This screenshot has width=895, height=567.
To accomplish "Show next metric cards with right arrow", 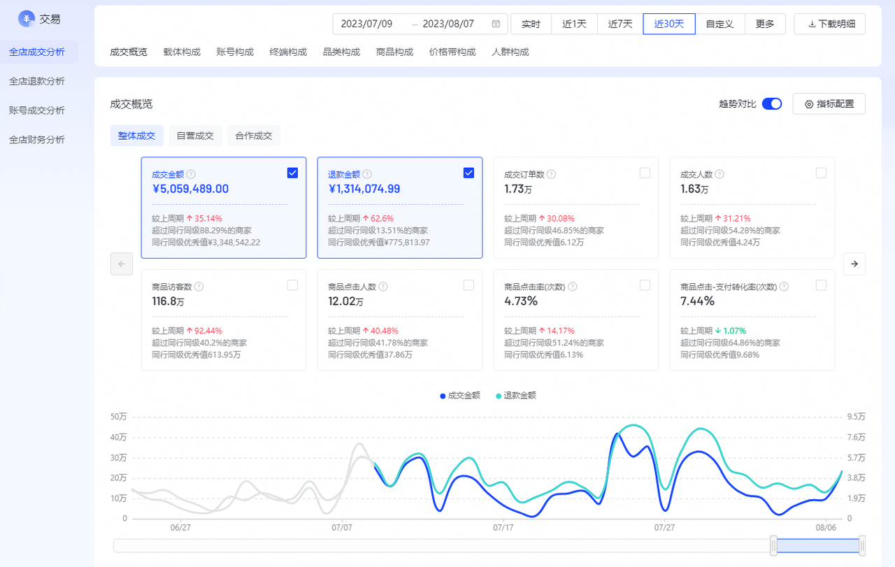I will tap(854, 264).
